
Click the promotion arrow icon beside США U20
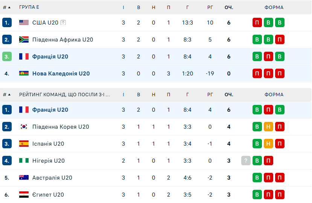63,23
